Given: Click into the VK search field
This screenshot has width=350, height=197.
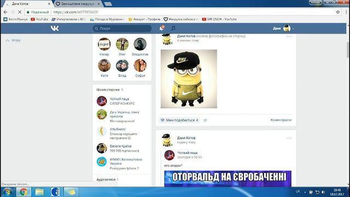Looking at the screenshot, I should (x=122, y=28).
